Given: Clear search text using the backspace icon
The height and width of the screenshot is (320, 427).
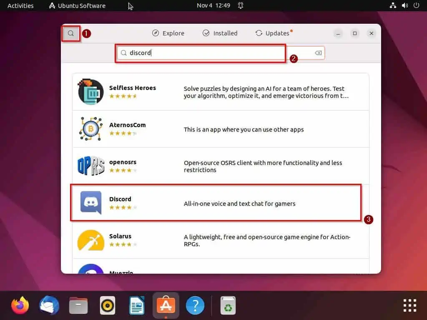Looking at the screenshot, I should [318, 52].
